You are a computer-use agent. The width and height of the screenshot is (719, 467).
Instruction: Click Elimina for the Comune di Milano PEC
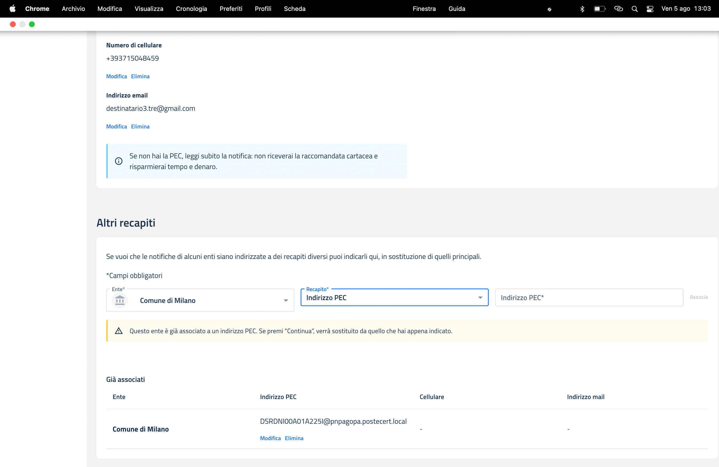coord(294,438)
